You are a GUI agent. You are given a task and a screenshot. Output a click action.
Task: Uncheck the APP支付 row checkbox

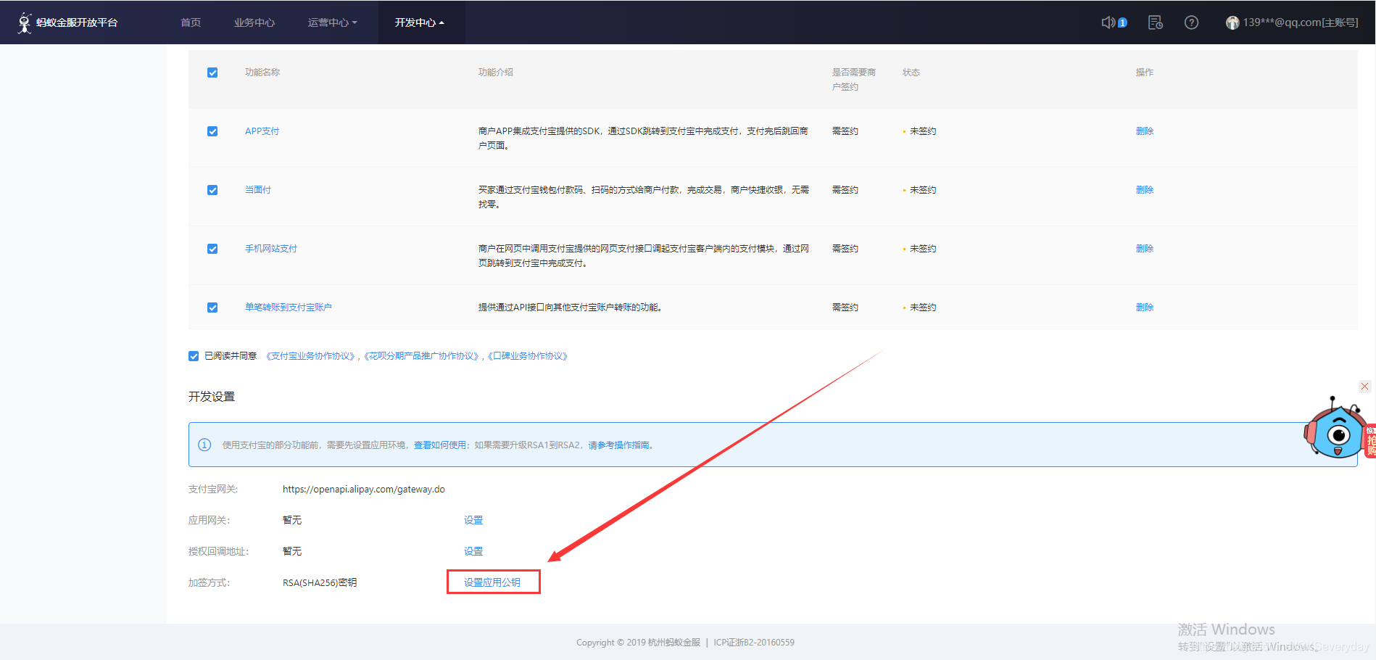pos(212,131)
